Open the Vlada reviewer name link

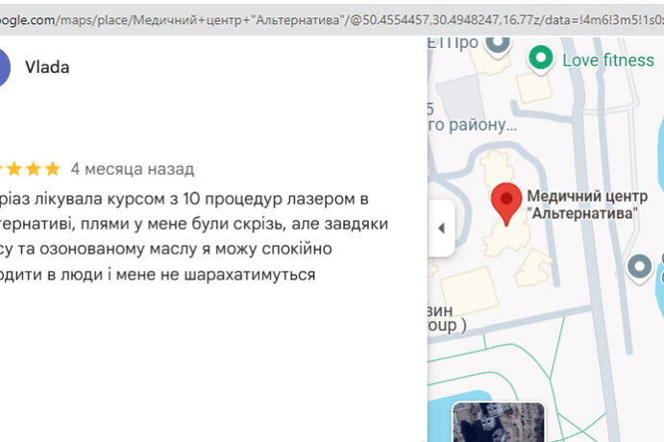(x=47, y=67)
